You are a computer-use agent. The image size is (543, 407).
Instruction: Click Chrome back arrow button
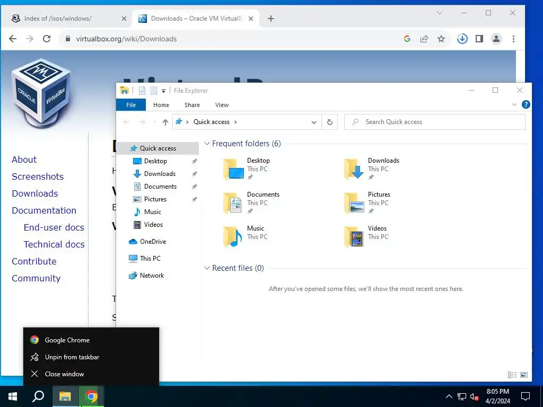pos(13,39)
